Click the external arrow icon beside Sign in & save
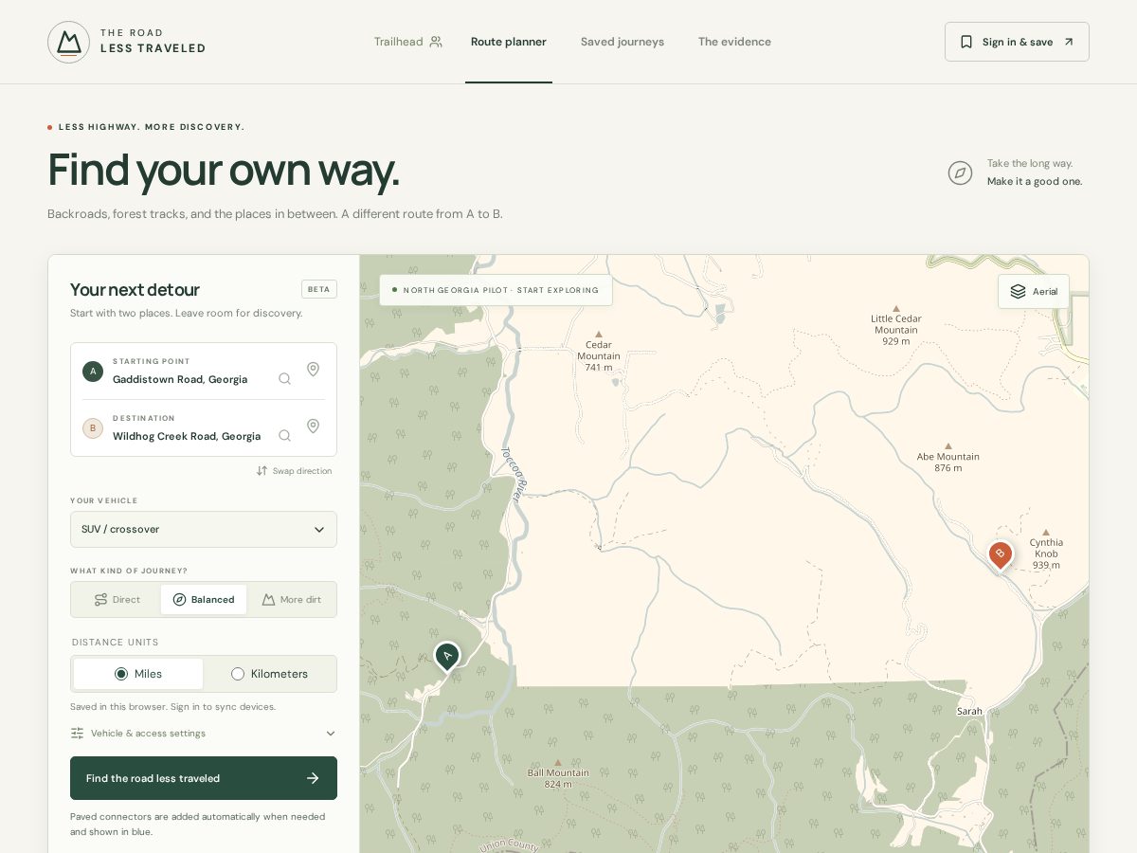Image resolution: width=1137 pixels, height=853 pixels. (1069, 42)
